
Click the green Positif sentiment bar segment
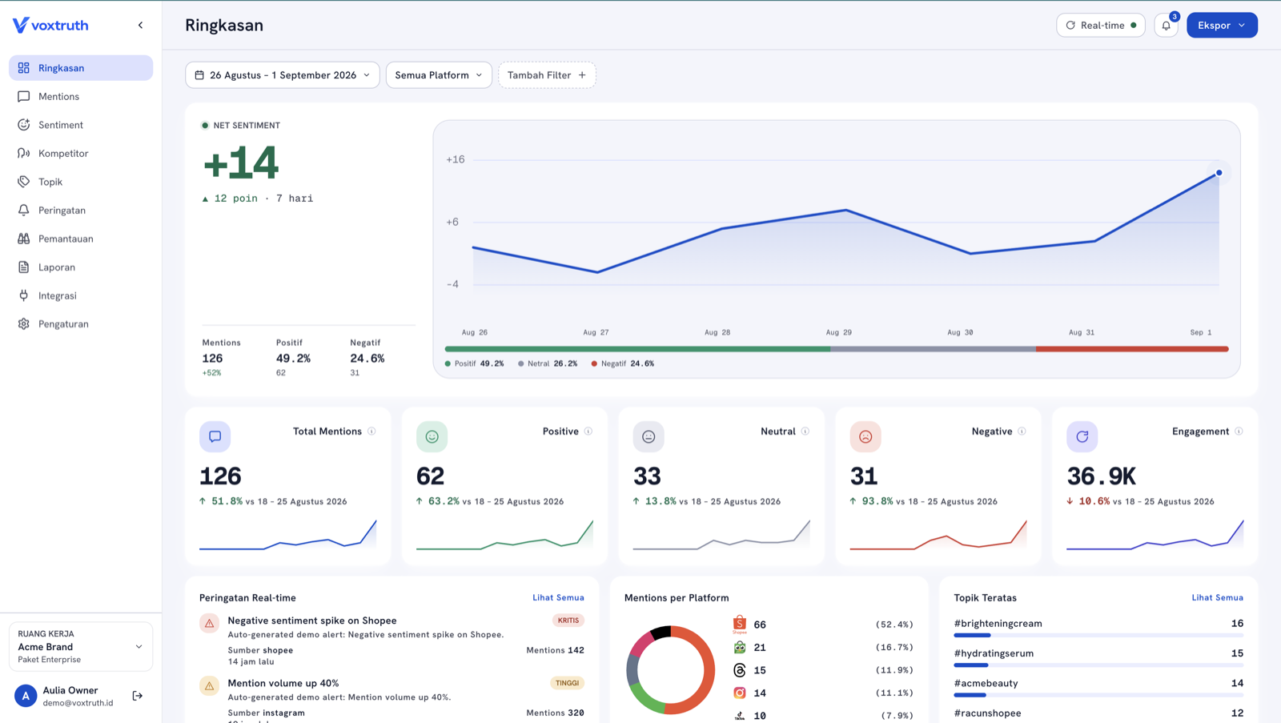pos(637,349)
